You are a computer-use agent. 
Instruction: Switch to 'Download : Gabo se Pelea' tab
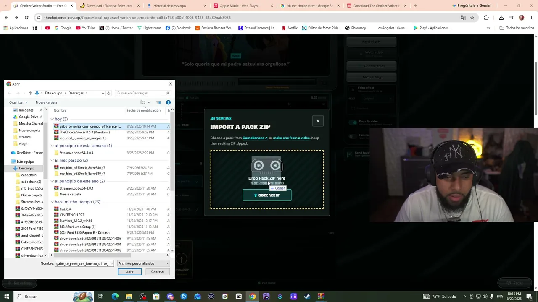(109, 6)
